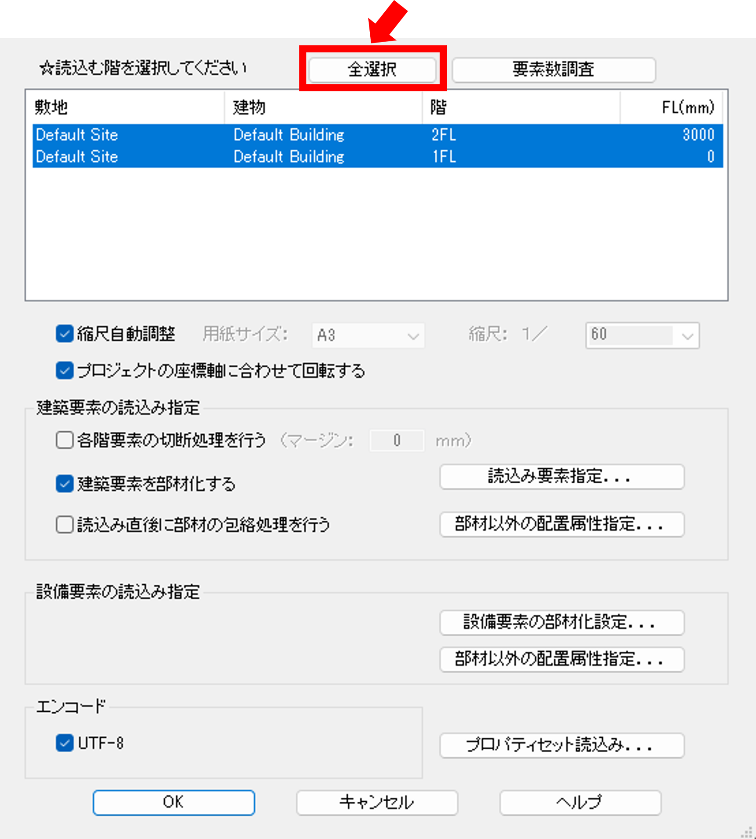
Task: Select the 1FL floor row
Action: [x=291, y=156]
